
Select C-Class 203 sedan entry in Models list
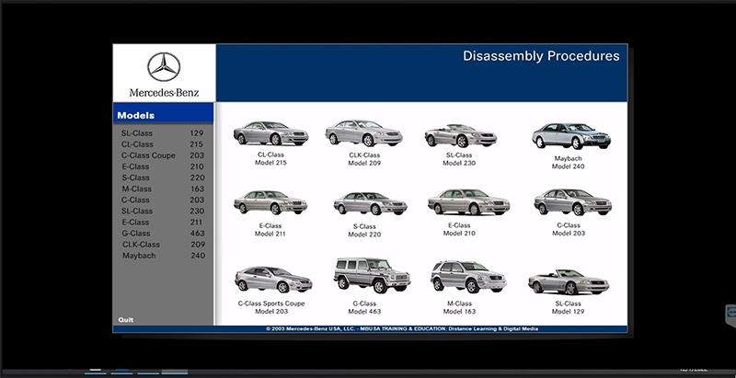[x=163, y=200]
